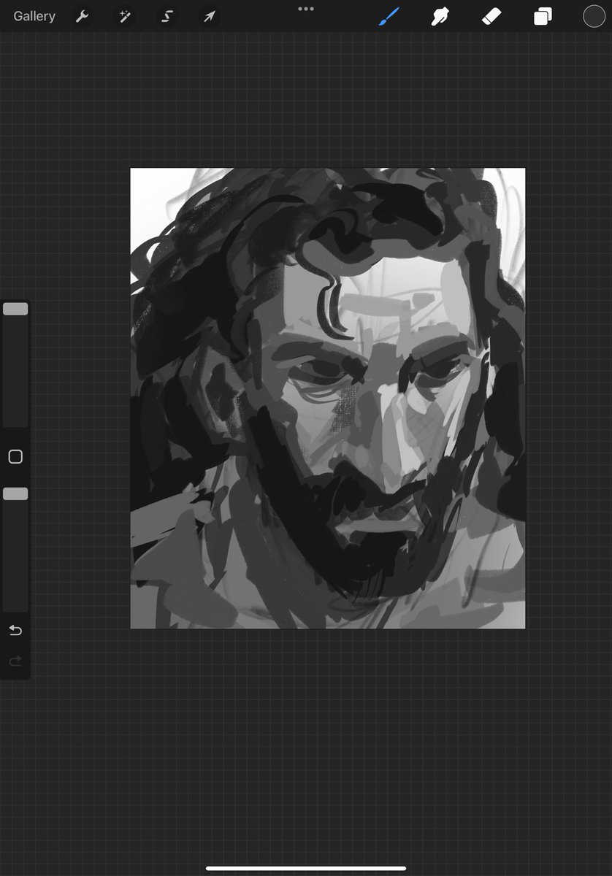This screenshot has height=876, width=612.
Task: Click the brush opacity slider handle
Action: [15, 494]
